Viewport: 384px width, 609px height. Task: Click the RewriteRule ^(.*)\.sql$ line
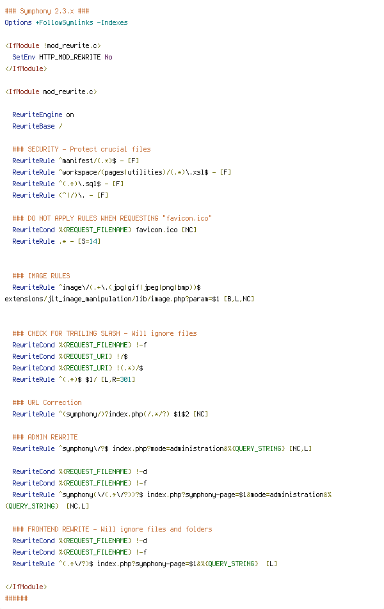pos(68,184)
